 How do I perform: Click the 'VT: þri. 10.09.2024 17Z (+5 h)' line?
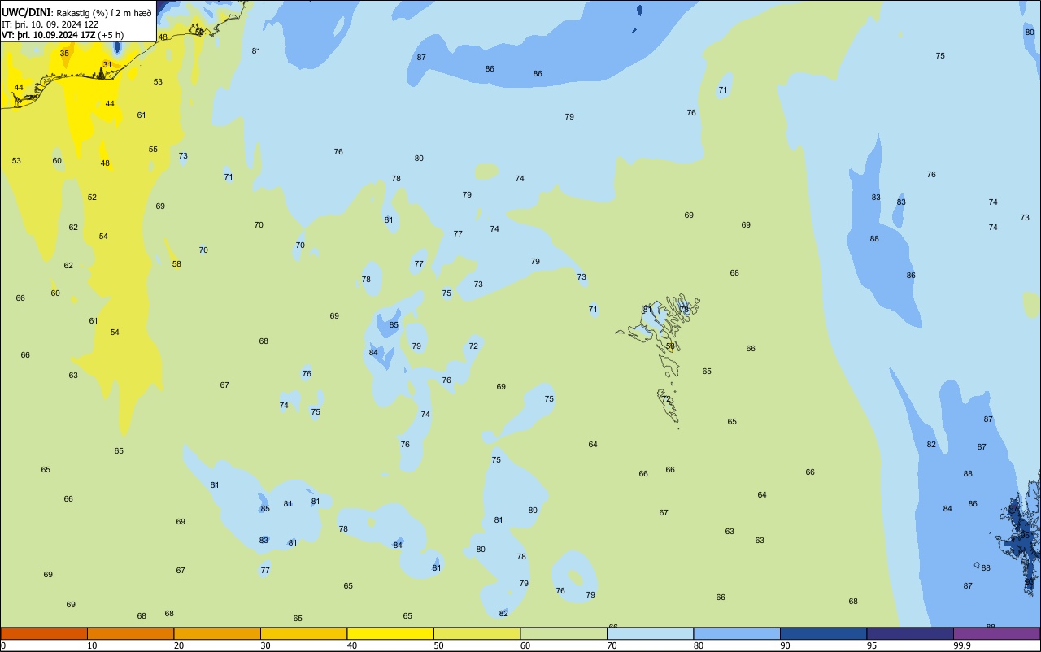click(x=63, y=35)
